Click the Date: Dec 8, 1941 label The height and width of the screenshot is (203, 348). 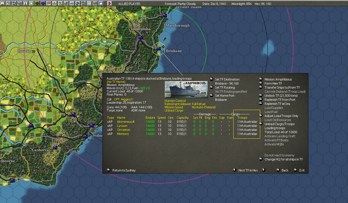[x=215, y=4]
